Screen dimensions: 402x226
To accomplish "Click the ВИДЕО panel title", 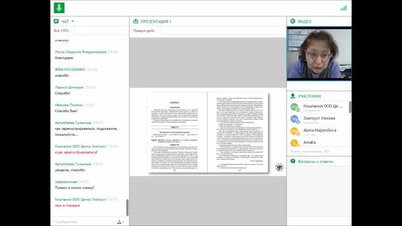I will pyautogui.click(x=305, y=21).
